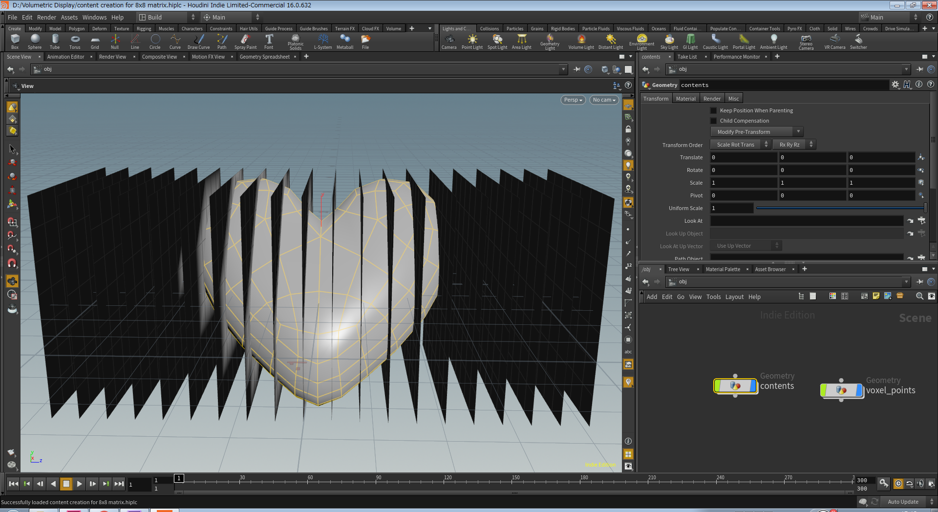938x512 pixels.
Task: Add a Spot Light
Action: click(497, 42)
